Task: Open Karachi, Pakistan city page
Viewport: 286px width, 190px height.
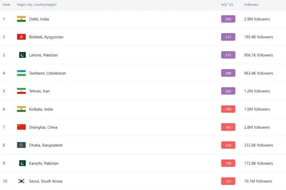Action: point(44,163)
